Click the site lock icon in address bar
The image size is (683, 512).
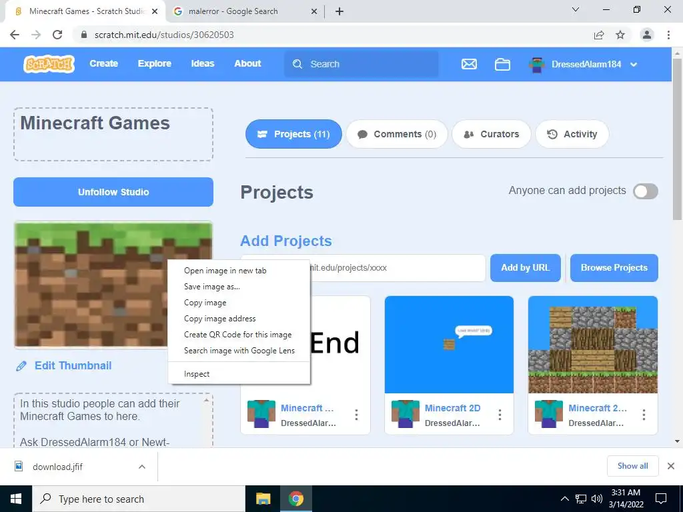click(85, 35)
